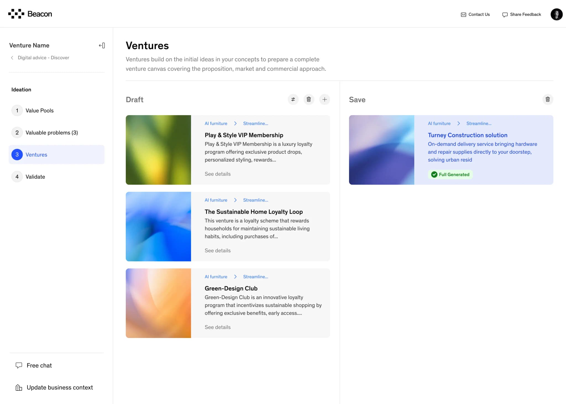Click breadcrumb chevron on Sustainable Home card

[x=235, y=200]
